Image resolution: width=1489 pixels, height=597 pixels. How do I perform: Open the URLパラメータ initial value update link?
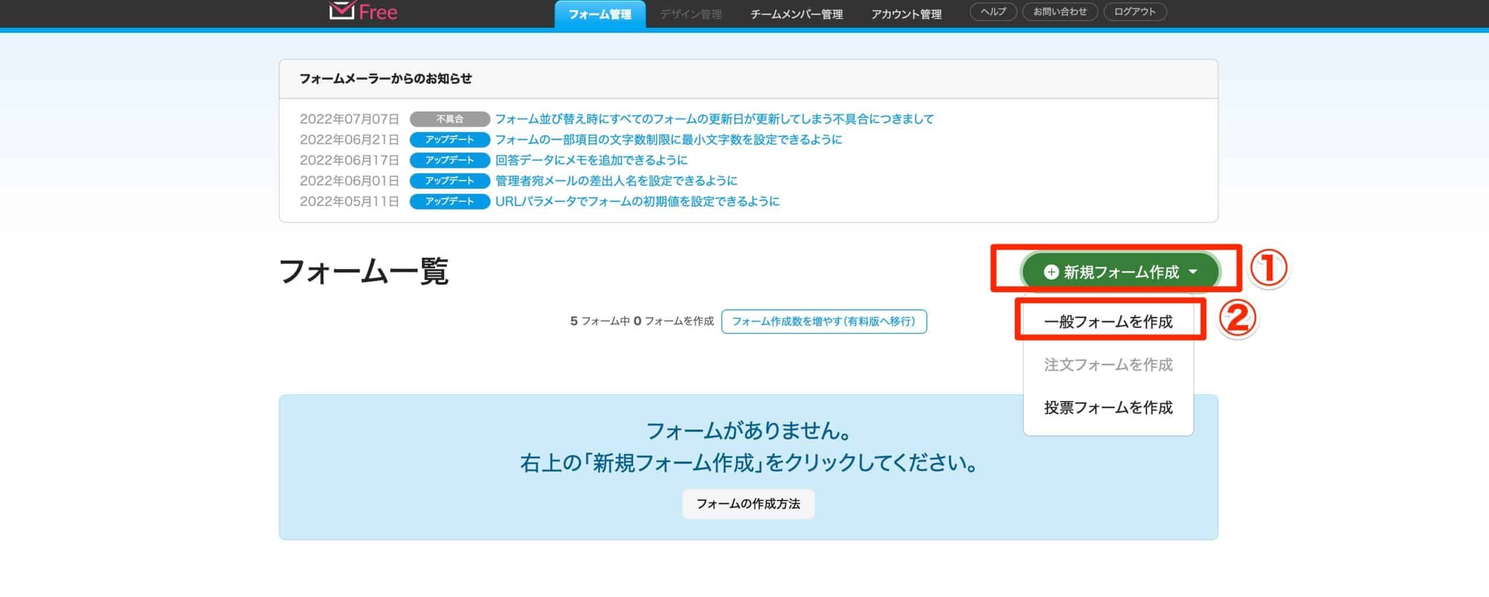636,202
